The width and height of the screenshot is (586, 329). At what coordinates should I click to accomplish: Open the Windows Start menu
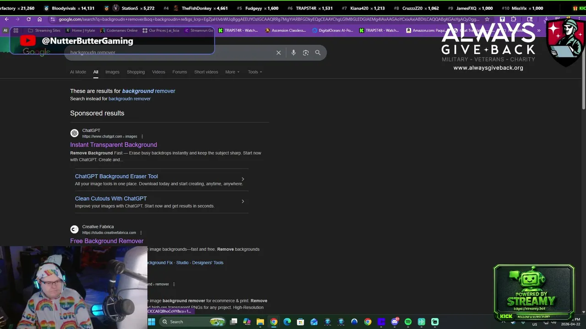pyautogui.click(x=152, y=322)
